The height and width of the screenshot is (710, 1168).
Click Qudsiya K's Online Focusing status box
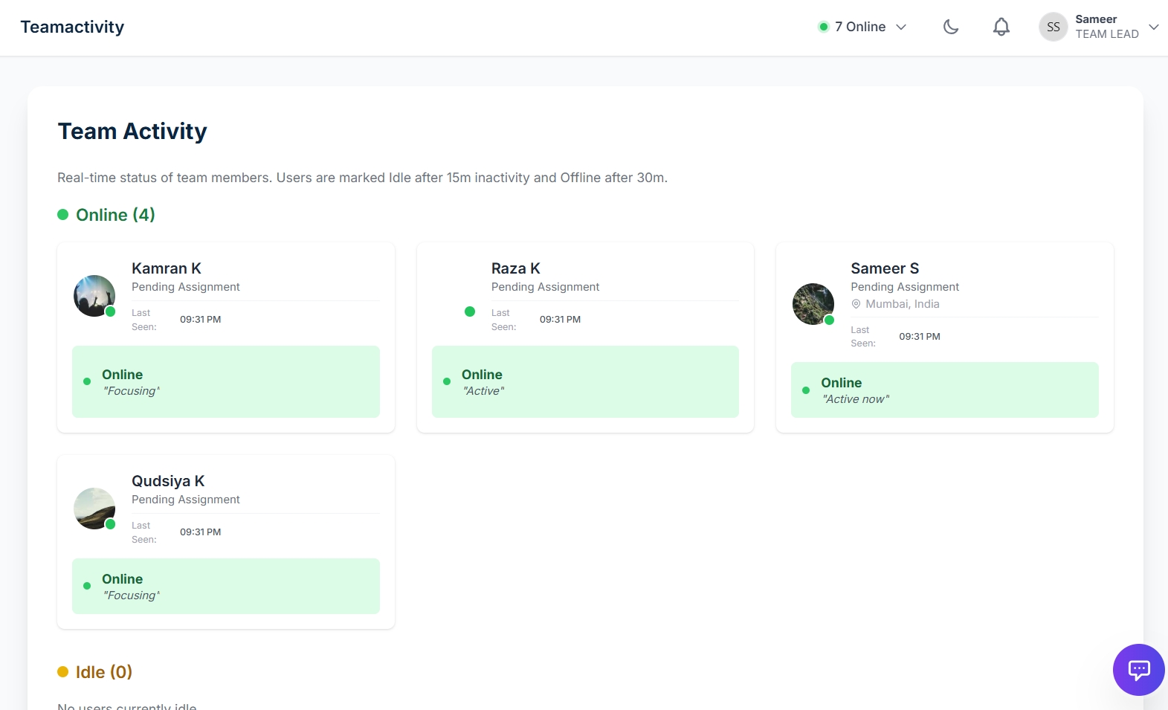pyautogui.click(x=225, y=586)
